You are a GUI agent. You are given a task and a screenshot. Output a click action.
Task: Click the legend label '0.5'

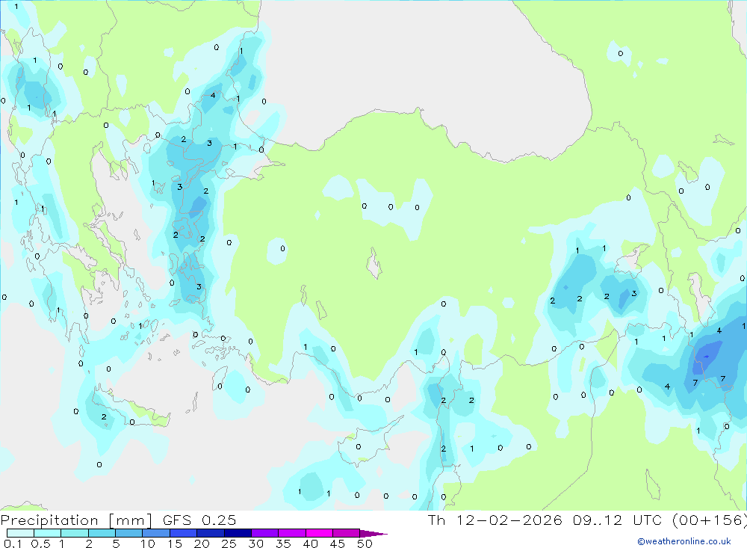click(x=40, y=544)
